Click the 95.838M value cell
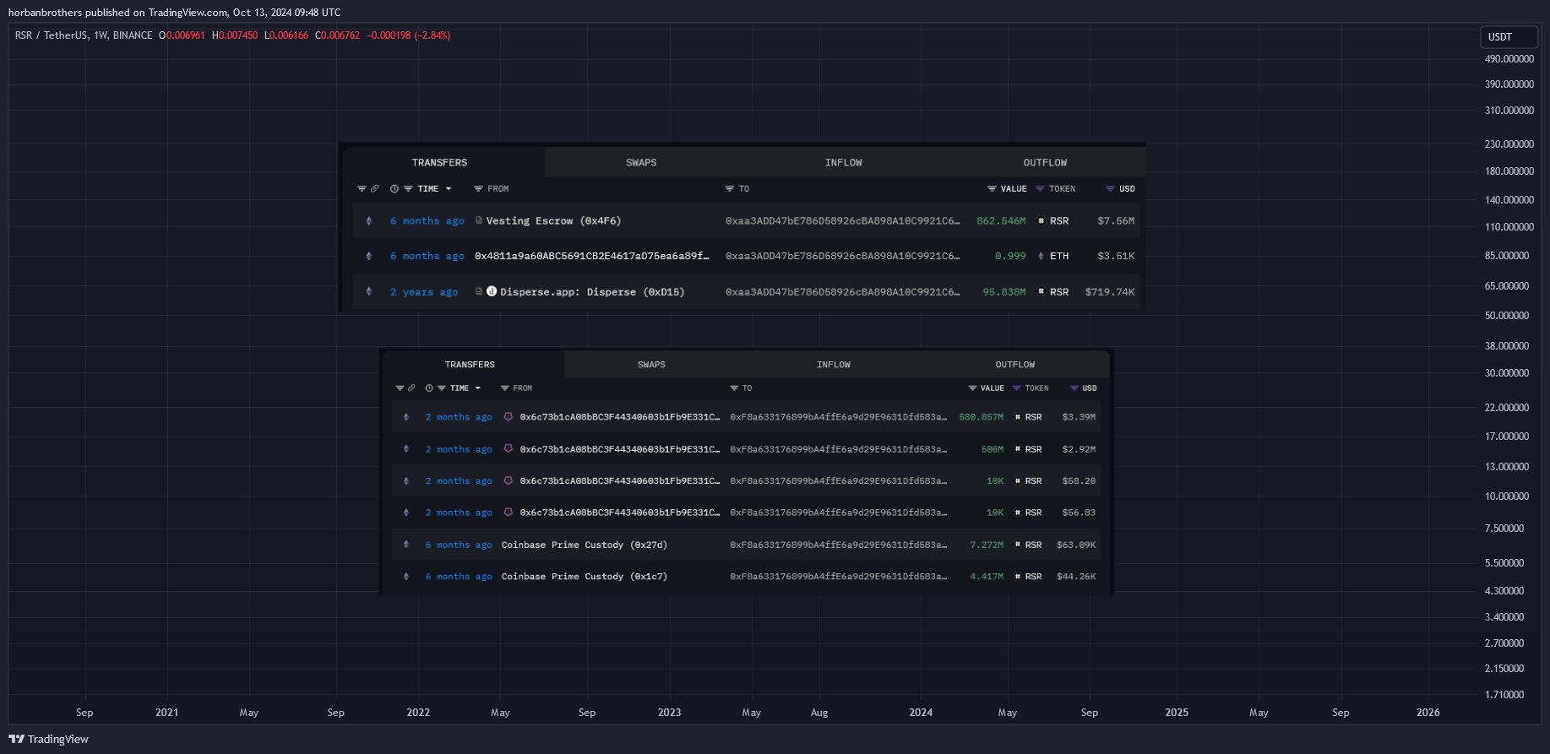The image size is (1550, 754). tap(1004, 292)
